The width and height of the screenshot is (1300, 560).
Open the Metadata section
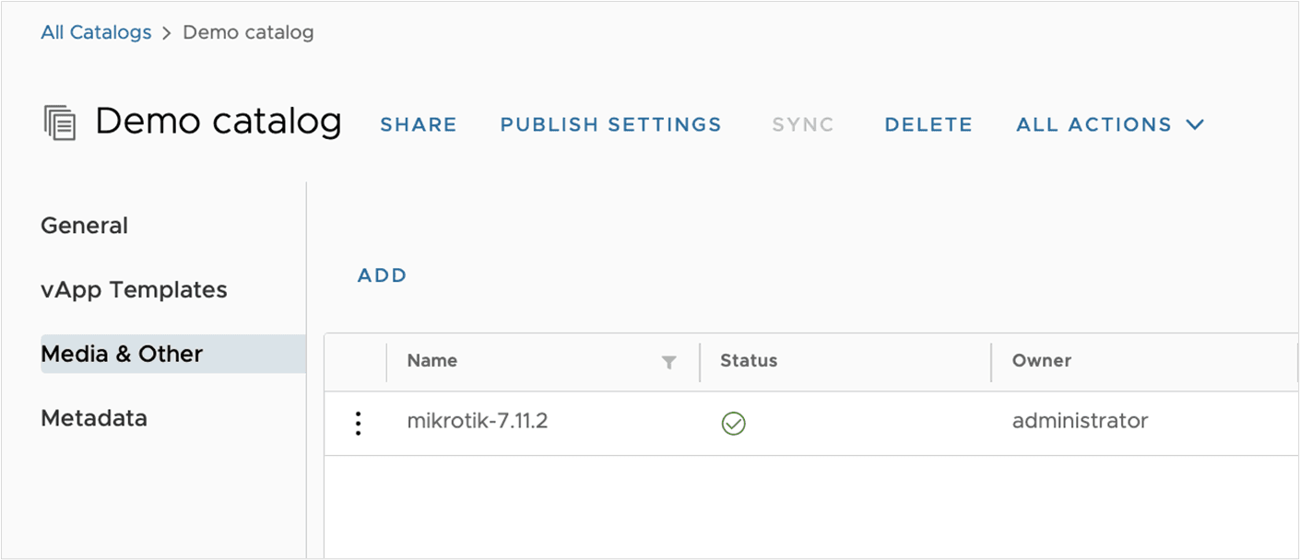pos(93,418)
